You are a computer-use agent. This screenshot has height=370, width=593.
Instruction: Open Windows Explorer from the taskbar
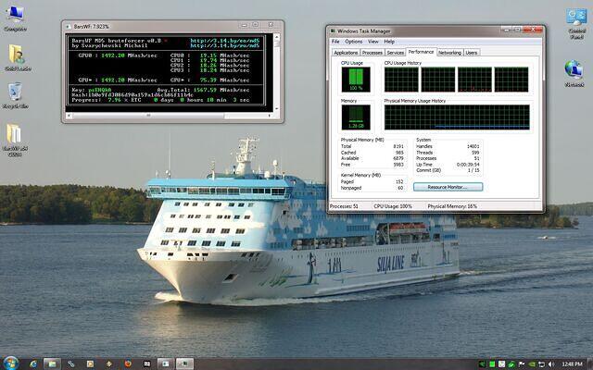click(x=52, y=363)
